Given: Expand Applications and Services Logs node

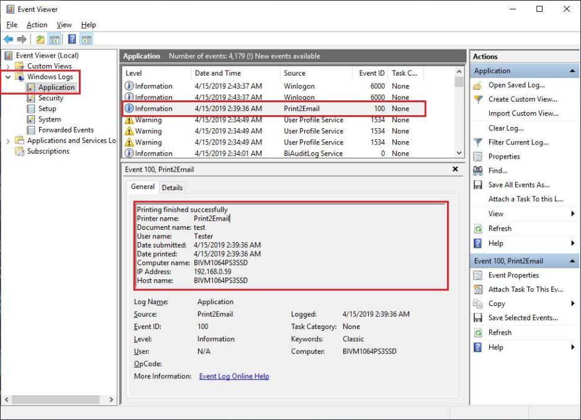Looking at the screenshot, I should point(8,141).
